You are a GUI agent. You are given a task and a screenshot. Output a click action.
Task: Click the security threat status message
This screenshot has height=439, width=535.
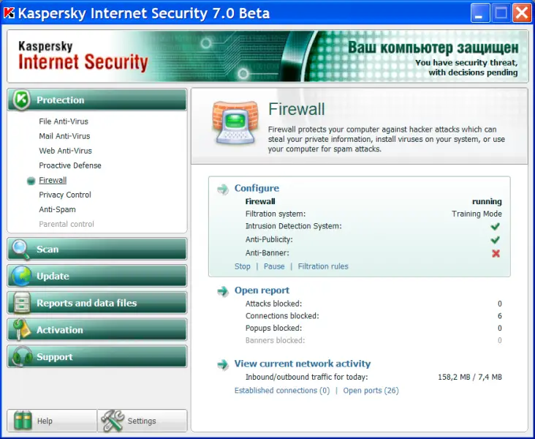point(466,67)
